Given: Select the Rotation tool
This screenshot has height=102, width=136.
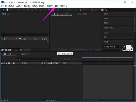Looking at the screenshot, I should pos(16,9).
